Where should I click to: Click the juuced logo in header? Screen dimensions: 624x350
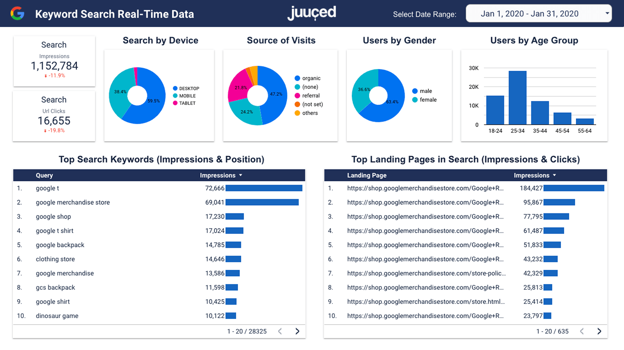(x=312, y=13)
